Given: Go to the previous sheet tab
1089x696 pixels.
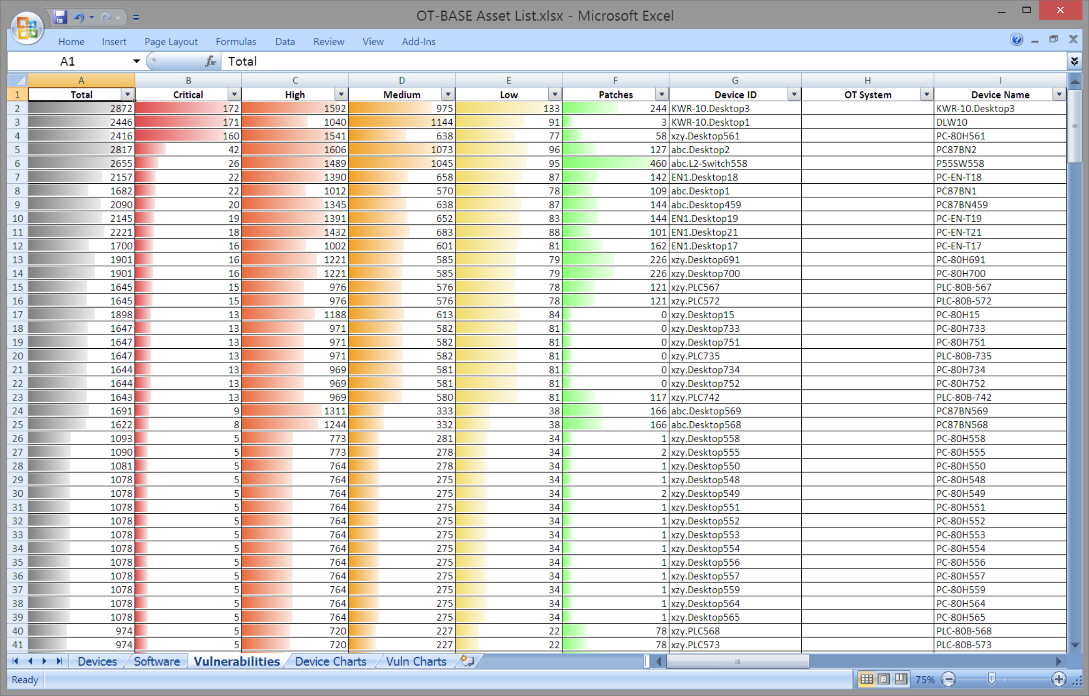Looking at the screenshot, I should (x=30, y=661).
